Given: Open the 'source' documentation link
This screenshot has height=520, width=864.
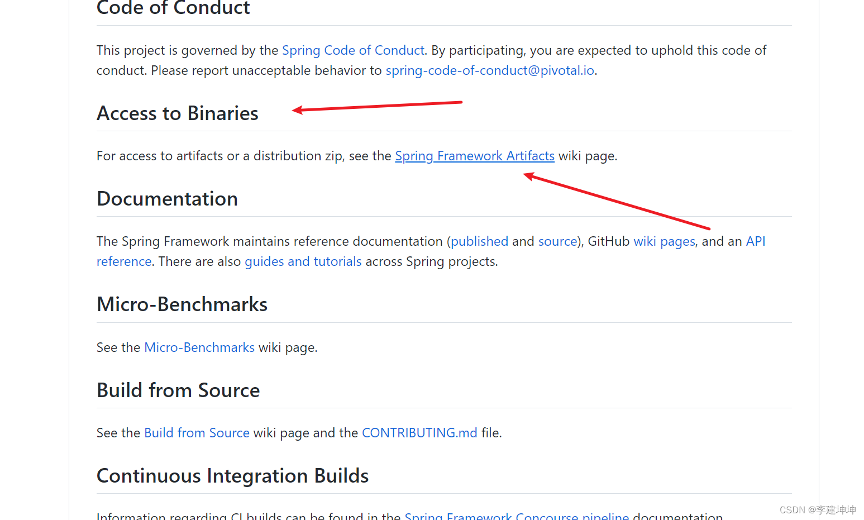Looking at the screenshot, I should pyautogui.click(x=557, y=241).
